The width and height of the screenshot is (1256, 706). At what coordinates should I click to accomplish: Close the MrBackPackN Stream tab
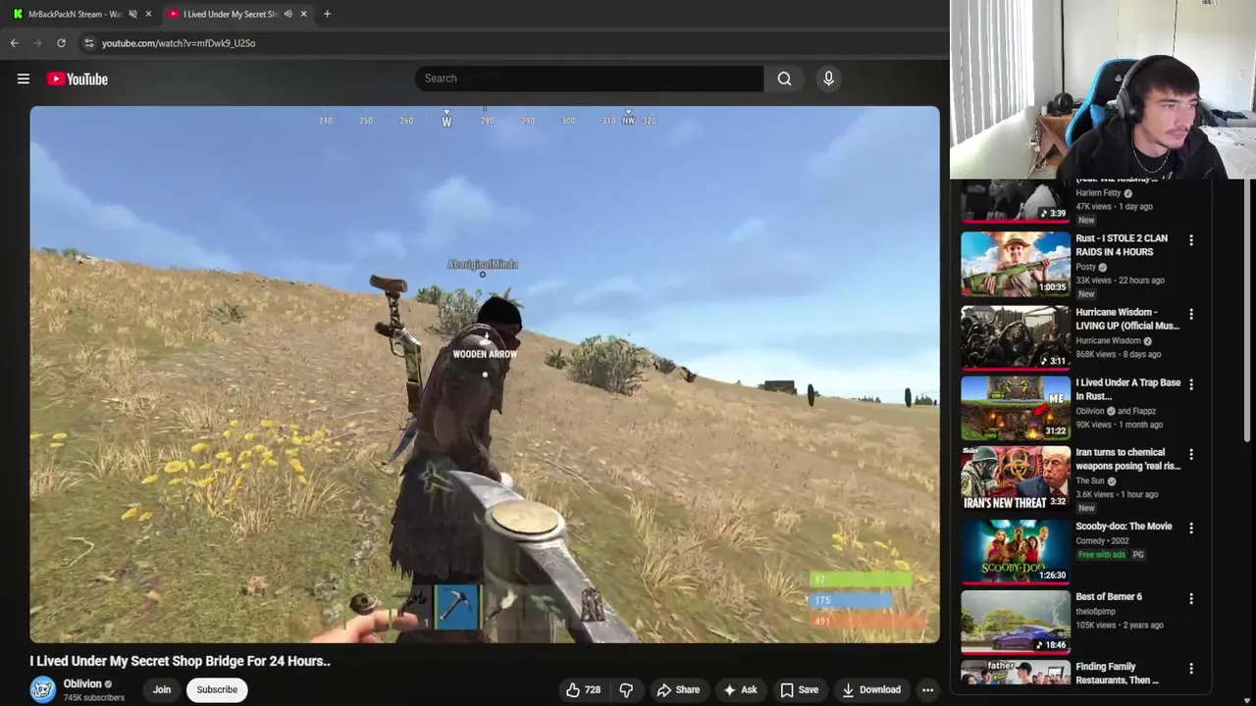148,14
